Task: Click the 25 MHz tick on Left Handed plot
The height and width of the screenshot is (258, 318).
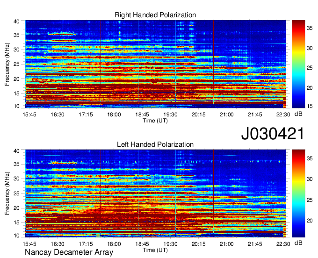Action: tap(16, 193)
